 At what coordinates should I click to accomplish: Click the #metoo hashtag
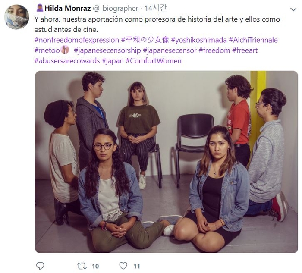[x=47, y=50]
